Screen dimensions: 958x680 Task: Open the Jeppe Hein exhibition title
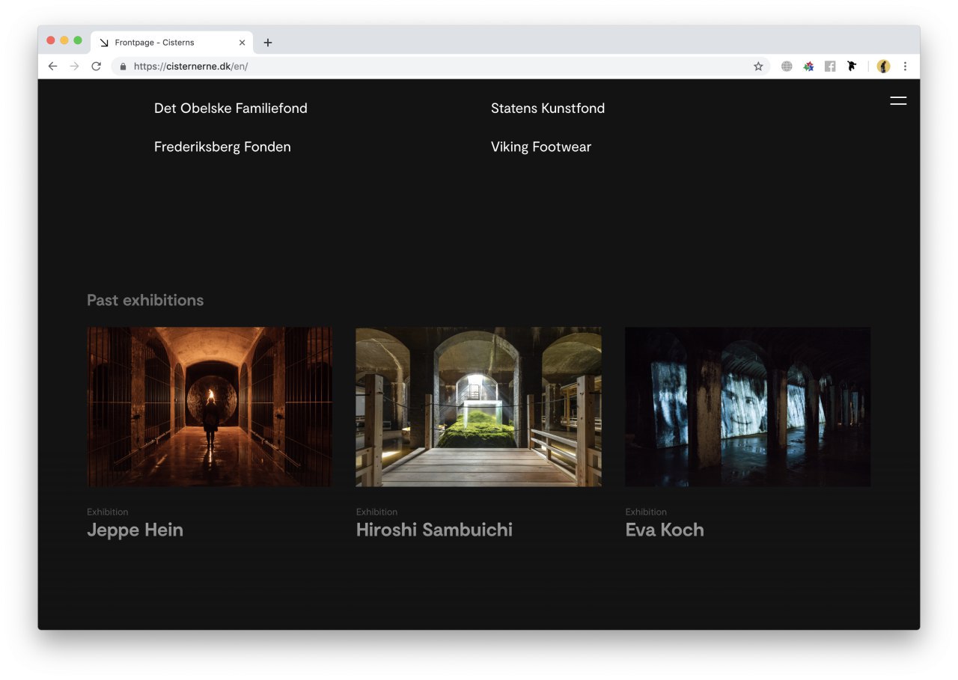click(x=135, y=530)
